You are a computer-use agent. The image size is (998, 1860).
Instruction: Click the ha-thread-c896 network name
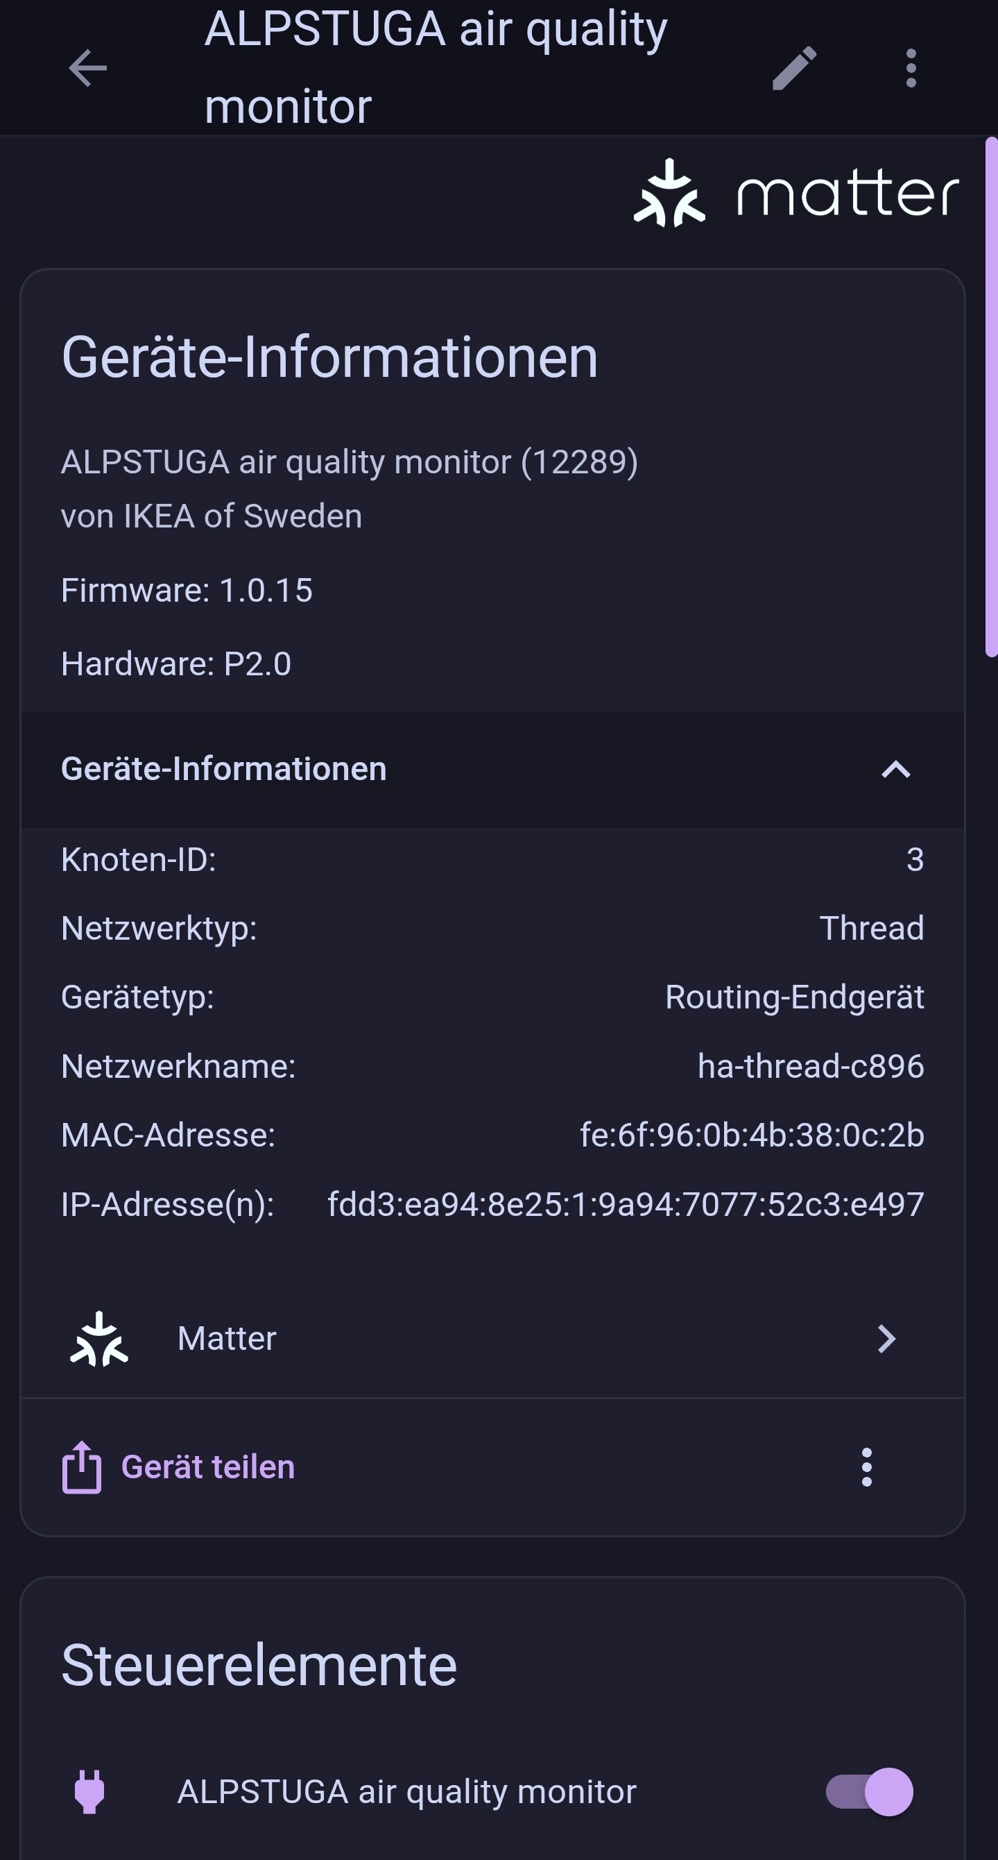[810, 1067]
